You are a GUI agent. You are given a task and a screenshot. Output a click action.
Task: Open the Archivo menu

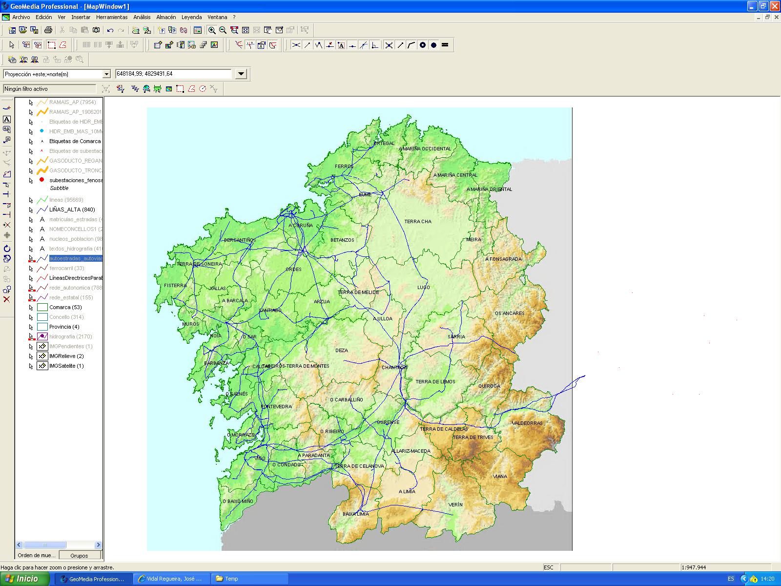click(x=21, y=17)
